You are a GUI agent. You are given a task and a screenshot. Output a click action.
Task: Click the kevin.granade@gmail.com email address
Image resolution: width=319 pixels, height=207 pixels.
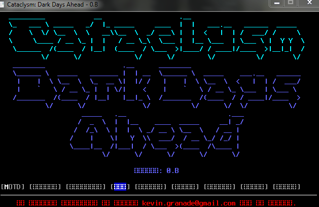189,203
